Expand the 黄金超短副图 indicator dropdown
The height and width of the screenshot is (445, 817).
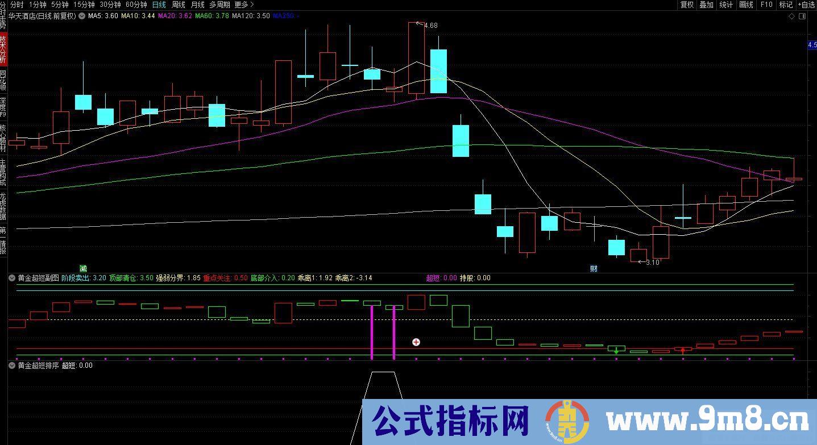(x=12, y=278)
